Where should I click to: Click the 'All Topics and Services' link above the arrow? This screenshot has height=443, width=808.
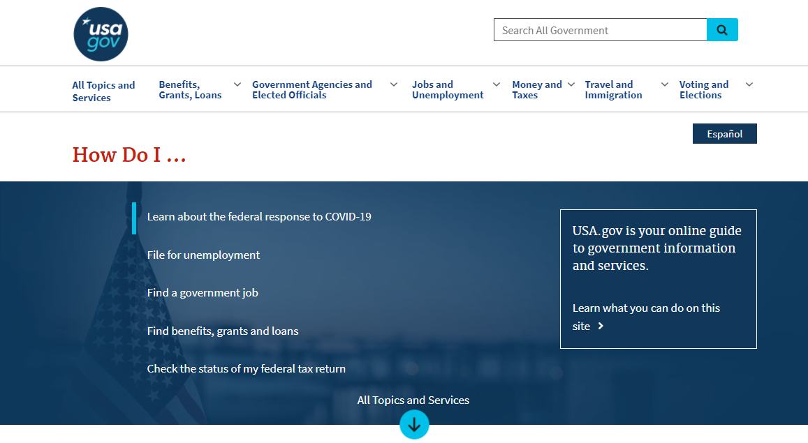click(413, 400)
